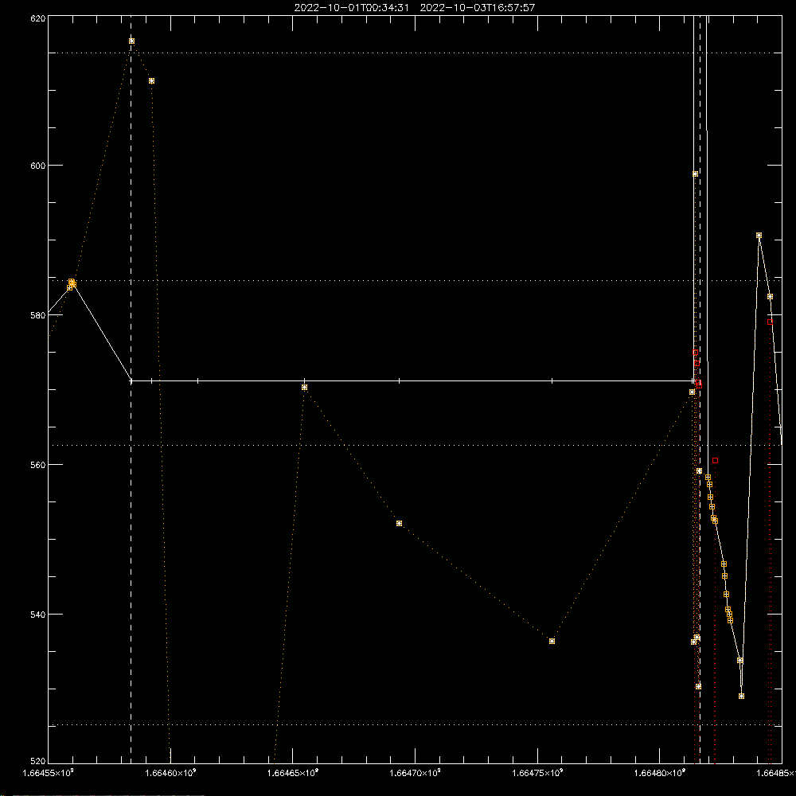Click the x-axis label 1.66480×10⁹
Image resolution: width=796 pixels, height=796 pixels.
(x=660, y=773)
